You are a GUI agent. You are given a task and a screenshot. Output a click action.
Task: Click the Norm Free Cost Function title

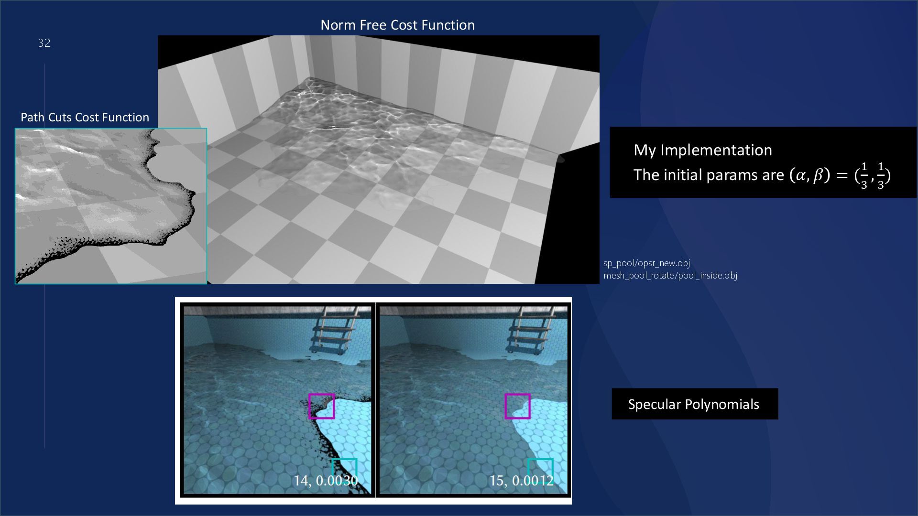397,25
